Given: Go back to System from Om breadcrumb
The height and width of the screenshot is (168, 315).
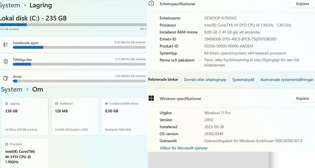Looking at the screenshot, I should 12,89.
